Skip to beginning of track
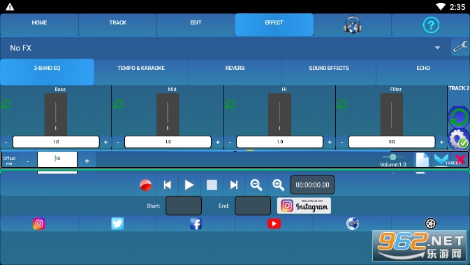470x265 pixels. pos(168,185)
